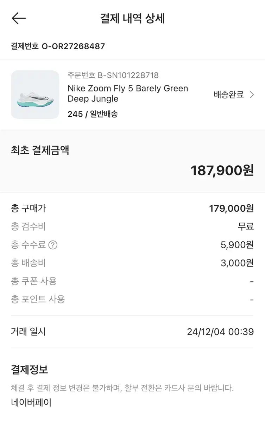Viewport: 265px width, 422px height.
Task: Tap the 배송완료 delivery status label
Action: [229, 95]
